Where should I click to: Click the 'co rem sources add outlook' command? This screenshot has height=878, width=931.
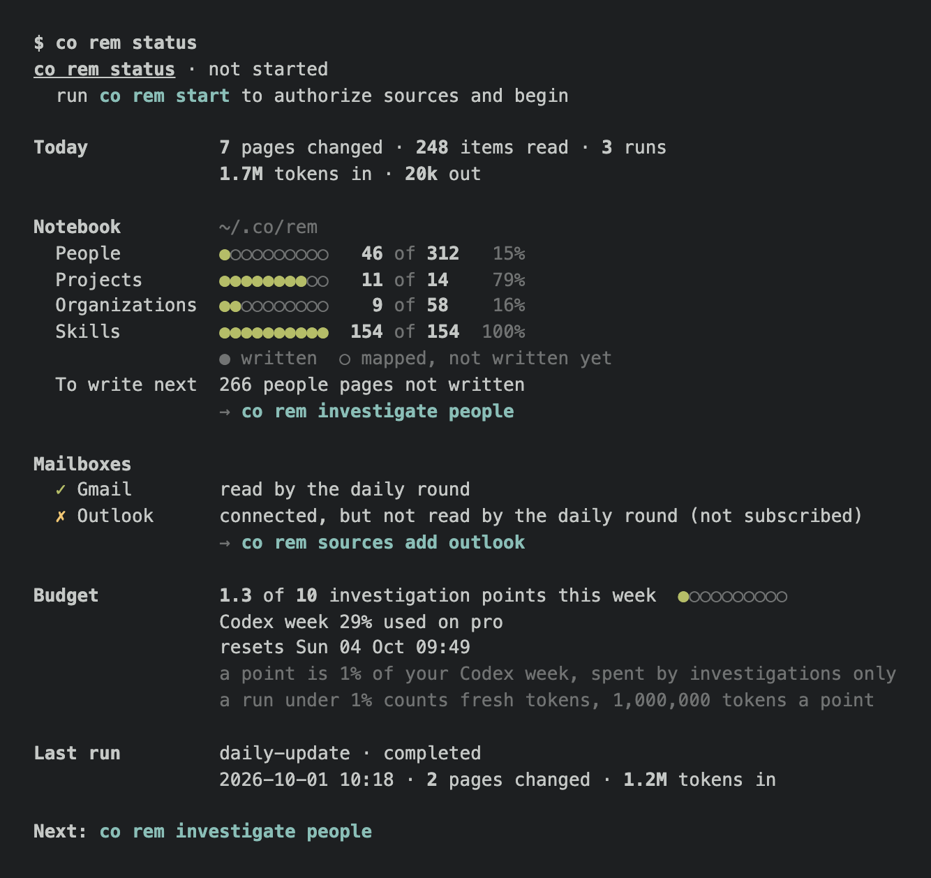click(x=383, y=543)
